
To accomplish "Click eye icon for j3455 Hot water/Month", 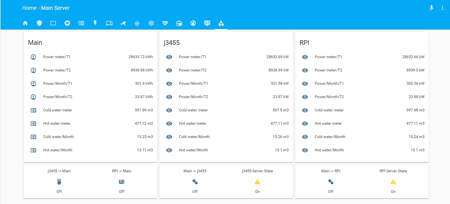I will point(169,150).
